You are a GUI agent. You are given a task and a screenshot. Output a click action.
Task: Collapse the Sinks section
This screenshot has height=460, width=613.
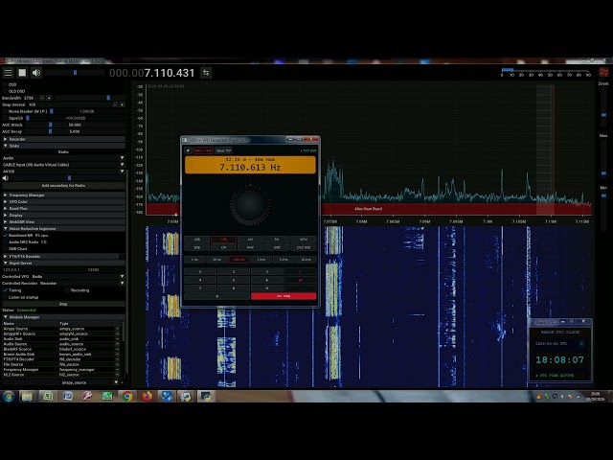[63, 146]
